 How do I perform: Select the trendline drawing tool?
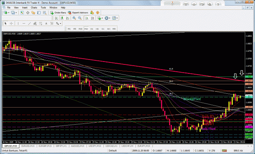tap(29, 24)
